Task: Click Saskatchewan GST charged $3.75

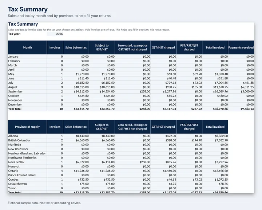Action: [x=172, y=184]
